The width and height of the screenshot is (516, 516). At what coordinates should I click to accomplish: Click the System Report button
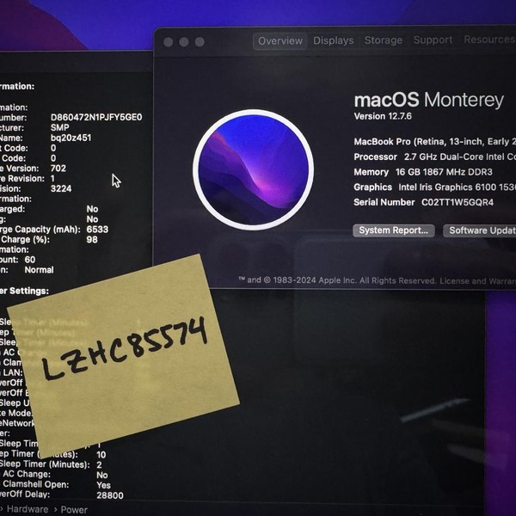coord(394,230)
